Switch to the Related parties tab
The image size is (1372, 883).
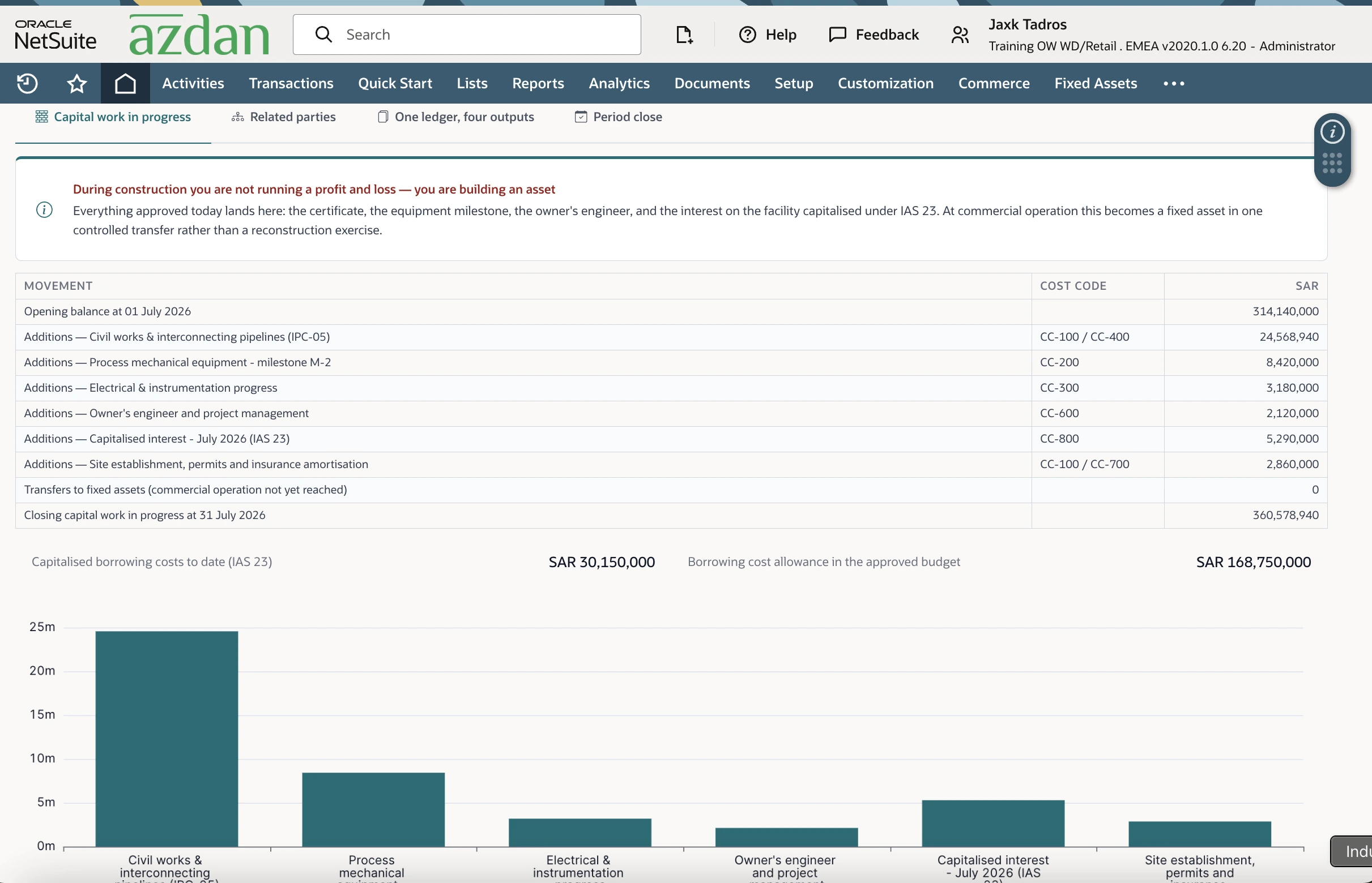283,117
